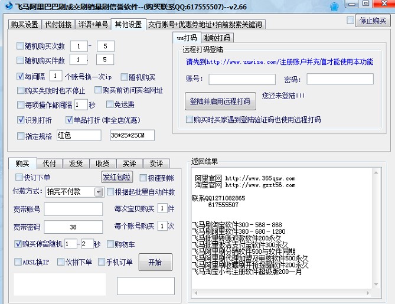Click the blue QQ penguin icon
Image resolution: width=395 pixels, height=304 pixels.
334,6
